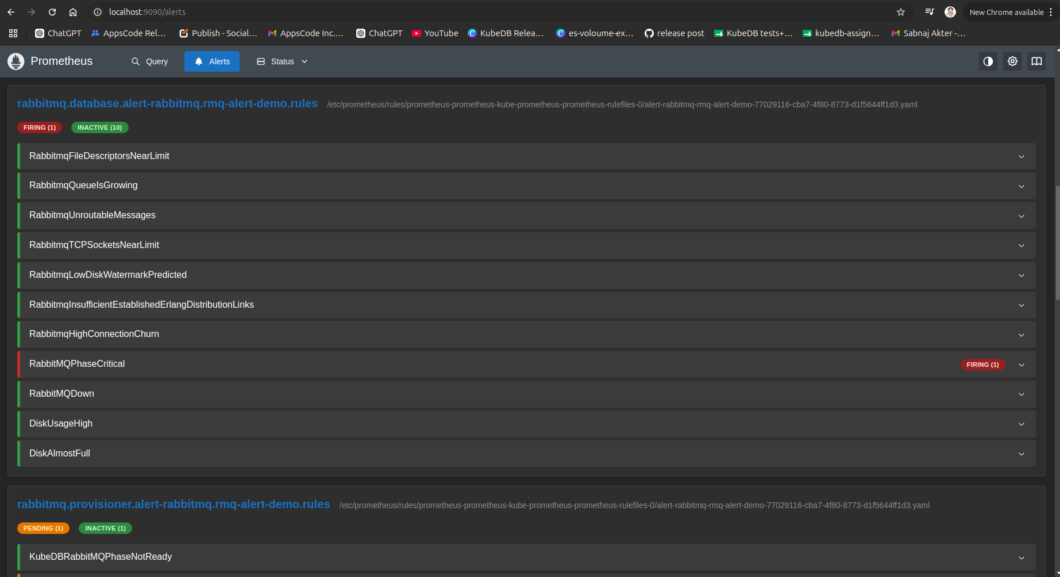The height and width of the screenshot is (577, 1060).
Task: Open the KubeDB tests+... bookmark
Action: (753, 33)
